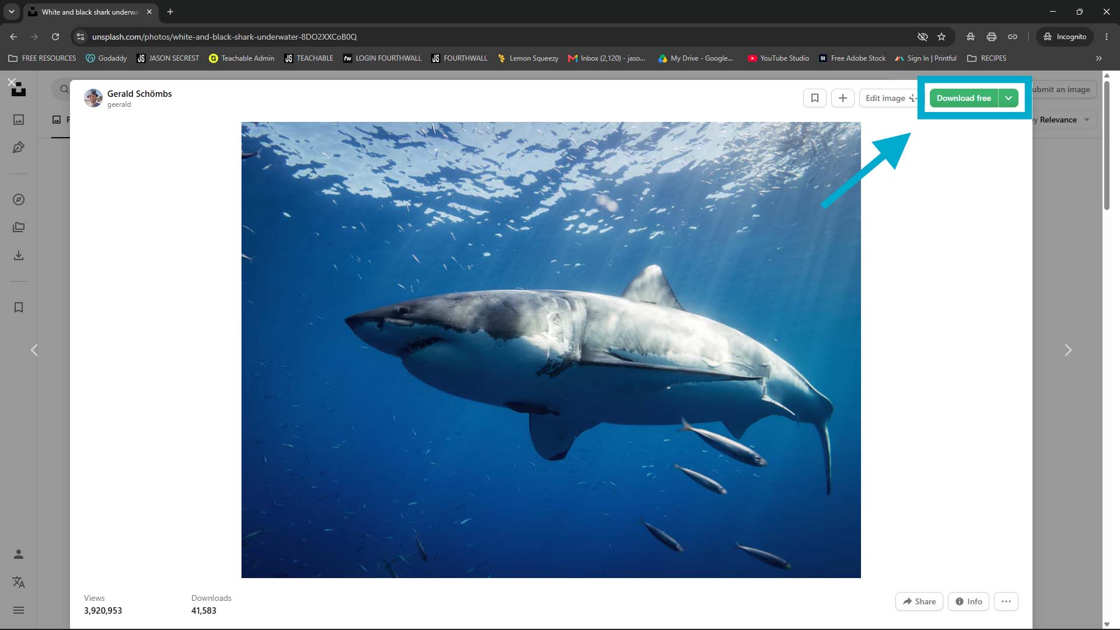
Task: Toggle the tracking protection eye icon
Action: (x=923, y=37)
